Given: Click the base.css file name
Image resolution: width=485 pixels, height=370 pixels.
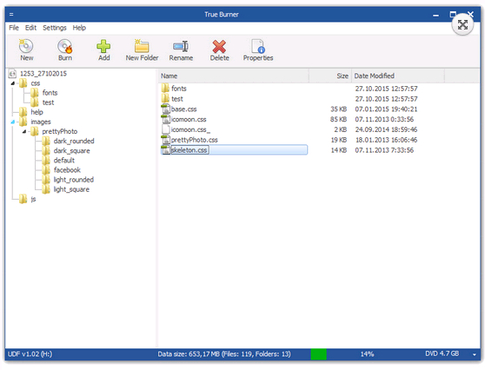Looking at the screenshot, I should tap(183, 109).
